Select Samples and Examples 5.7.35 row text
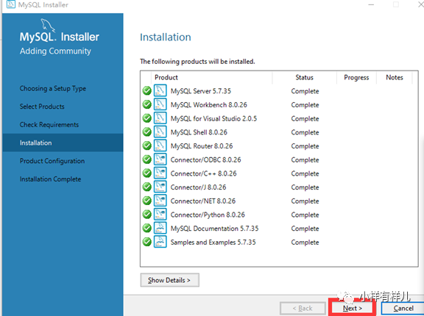This screenshot has height=316, width=424. tap(213, 243)
